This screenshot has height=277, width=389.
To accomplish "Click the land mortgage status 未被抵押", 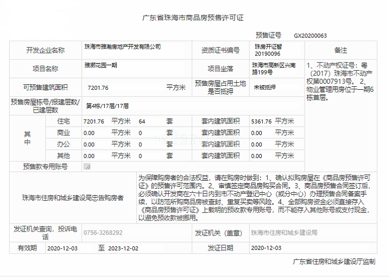I will pyautogui.click(x=265, y=87).
